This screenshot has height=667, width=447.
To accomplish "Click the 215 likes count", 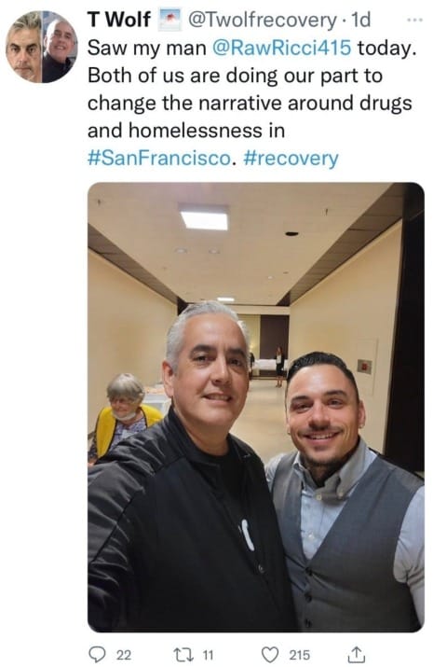I will point(300,655).
